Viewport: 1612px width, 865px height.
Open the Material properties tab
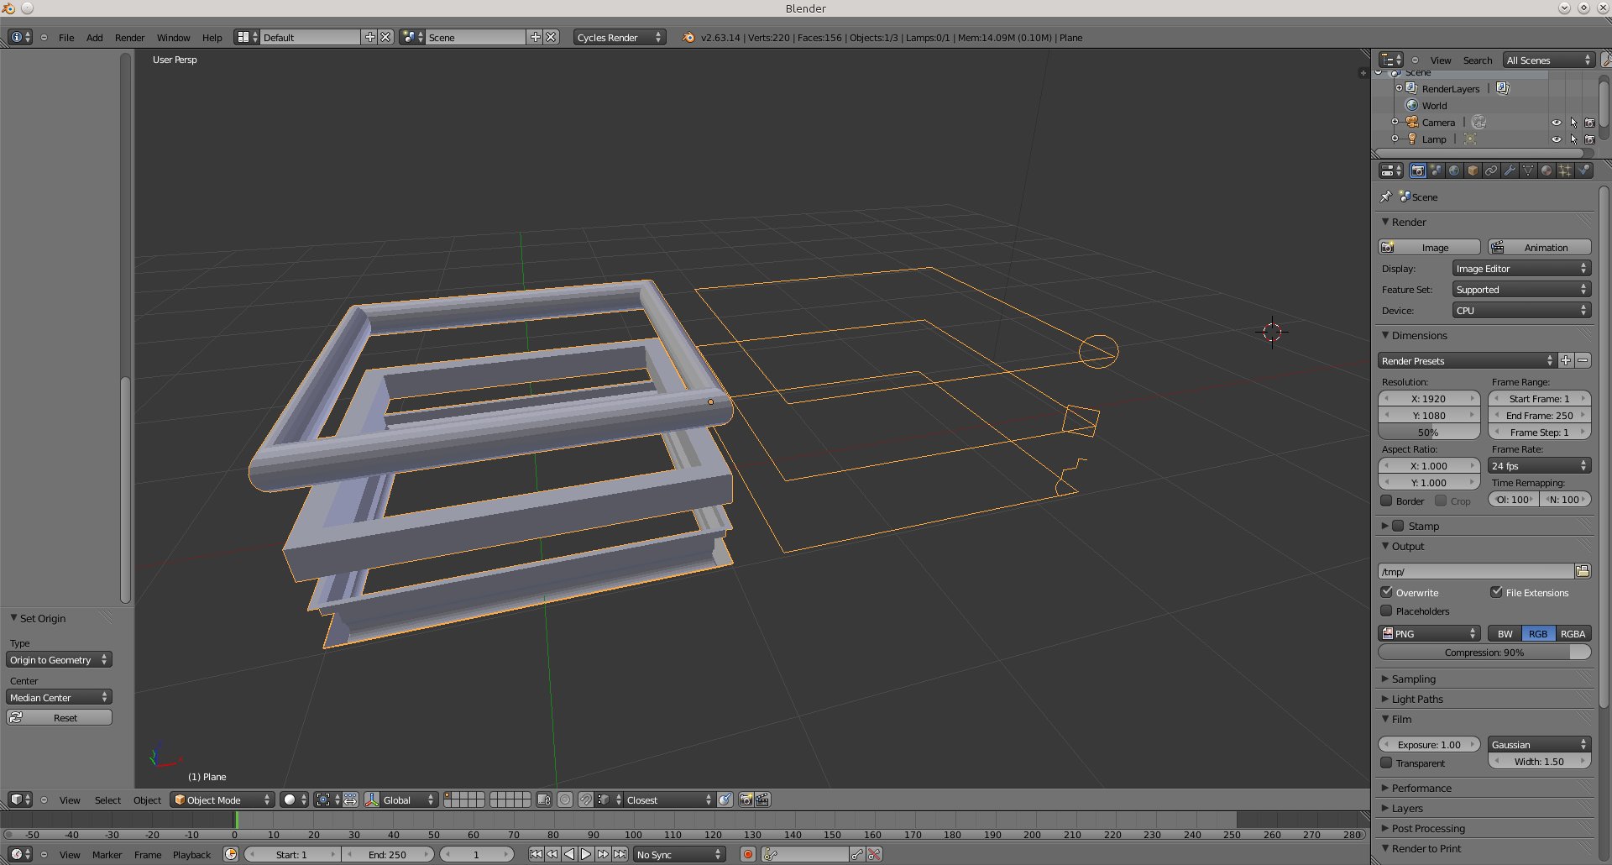(1547, 170)
